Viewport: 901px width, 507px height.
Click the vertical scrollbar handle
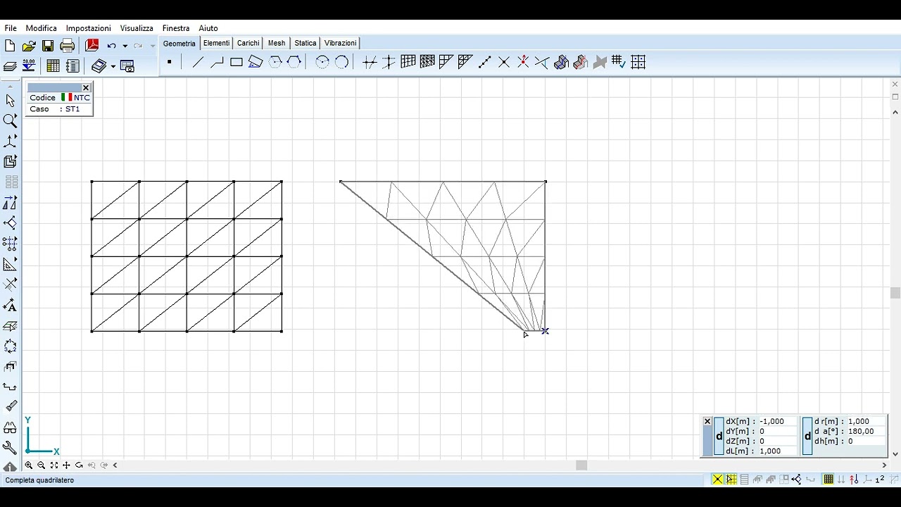[x=895, y=293]
